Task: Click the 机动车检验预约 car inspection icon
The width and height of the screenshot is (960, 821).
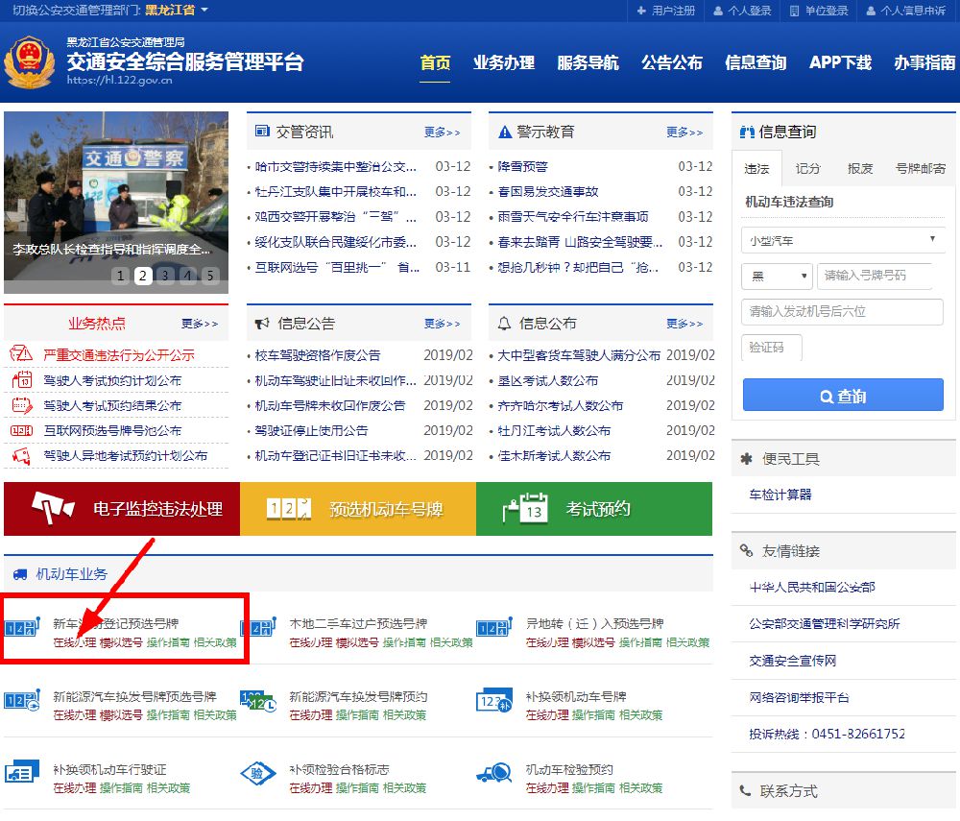Action: pyautogui.click(x=494, y=775)
